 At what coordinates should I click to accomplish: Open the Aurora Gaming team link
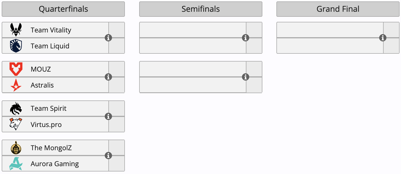point(55,164)
